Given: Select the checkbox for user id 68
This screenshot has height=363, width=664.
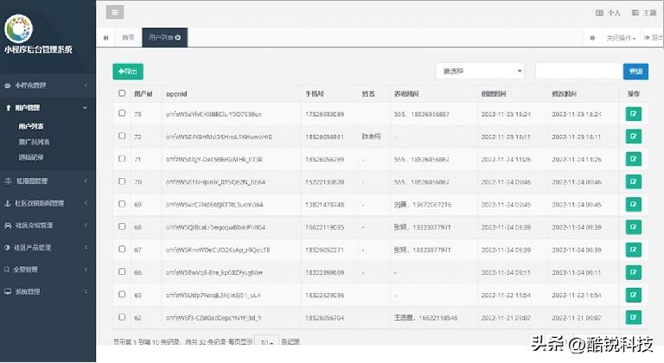Looking at the screenshot, I should tap(122, 226).
